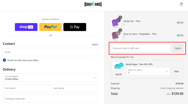This screenshot has width=188, height=104.
Task: Add Birdie Finger Polo to order
Action: tap(176, 71)
